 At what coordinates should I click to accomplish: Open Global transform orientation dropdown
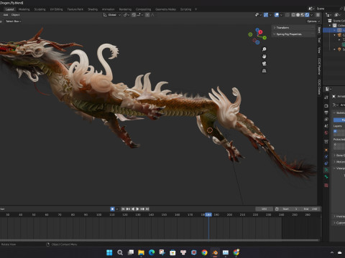(112, 15)
